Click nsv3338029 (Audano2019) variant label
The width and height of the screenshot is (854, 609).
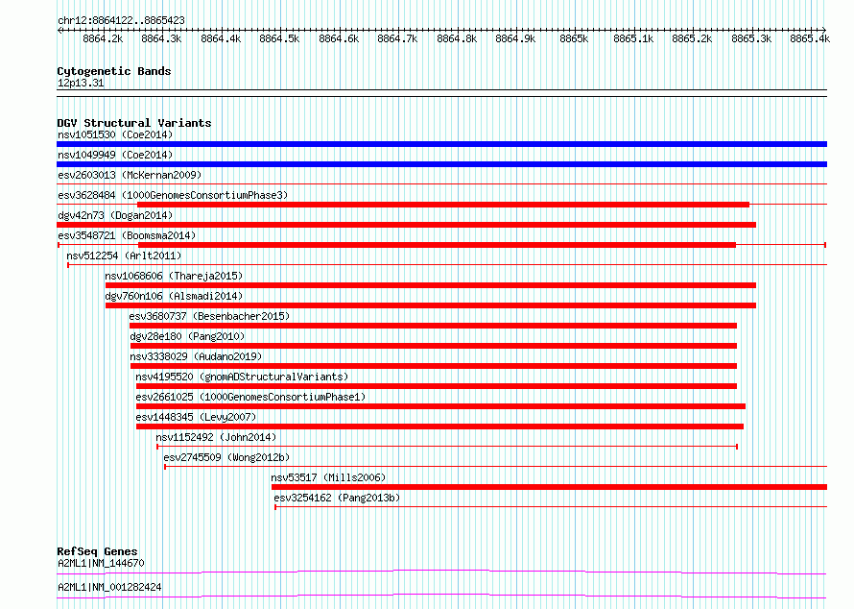196,356
